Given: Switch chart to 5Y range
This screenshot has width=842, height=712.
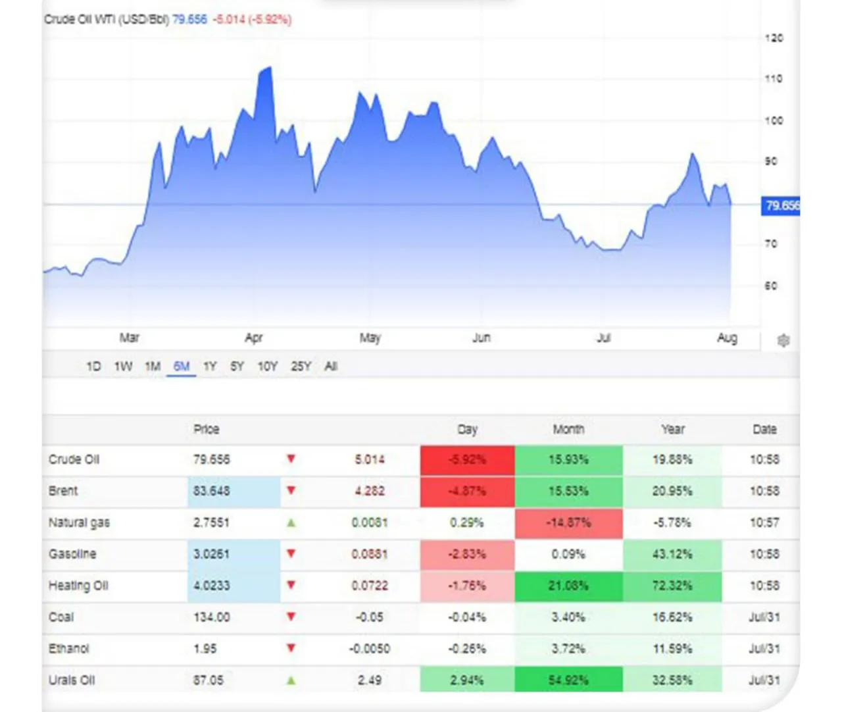Looking at the screenshot, I should [x=237, y=367].
